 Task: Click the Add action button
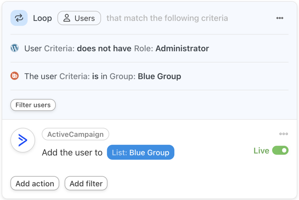point(34,183)
